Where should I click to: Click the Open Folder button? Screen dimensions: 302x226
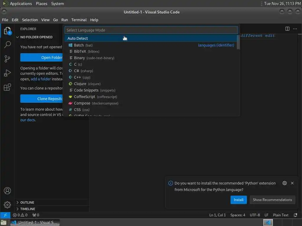click(x=41, y=57)
